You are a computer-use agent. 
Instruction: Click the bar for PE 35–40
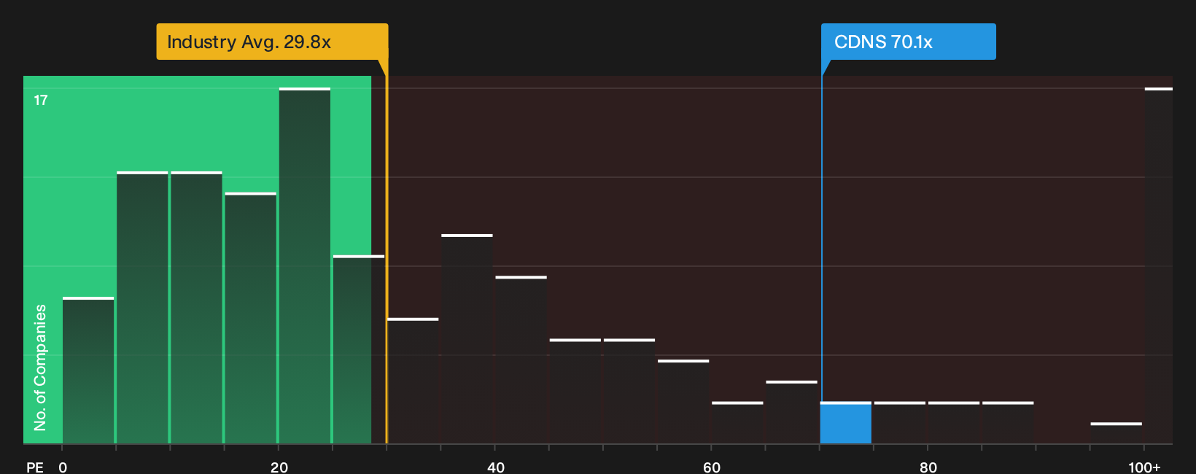[467, 339]
